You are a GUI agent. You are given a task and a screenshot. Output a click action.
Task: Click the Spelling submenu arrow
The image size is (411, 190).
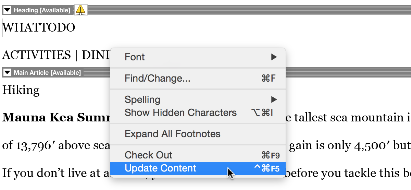tap(274, 99)
